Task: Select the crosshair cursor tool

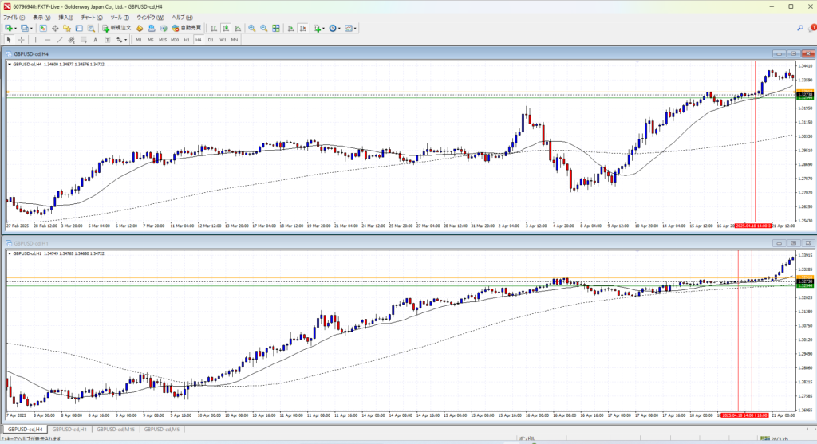Action: pyautogui.click(x=21, y=39)
